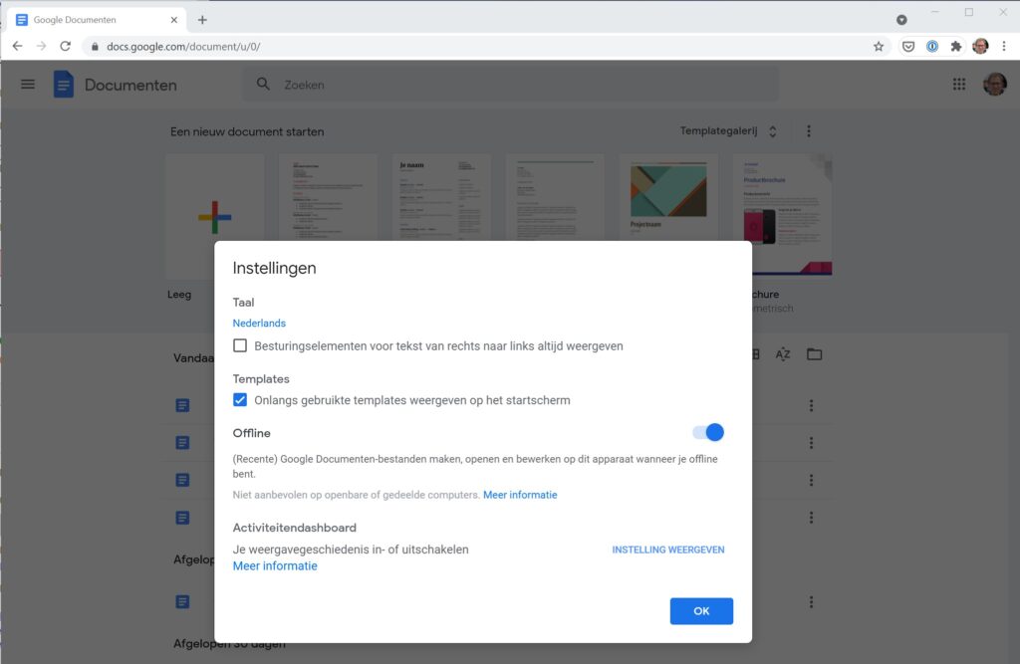Open the second document icon in the list

tap(183, 443)
